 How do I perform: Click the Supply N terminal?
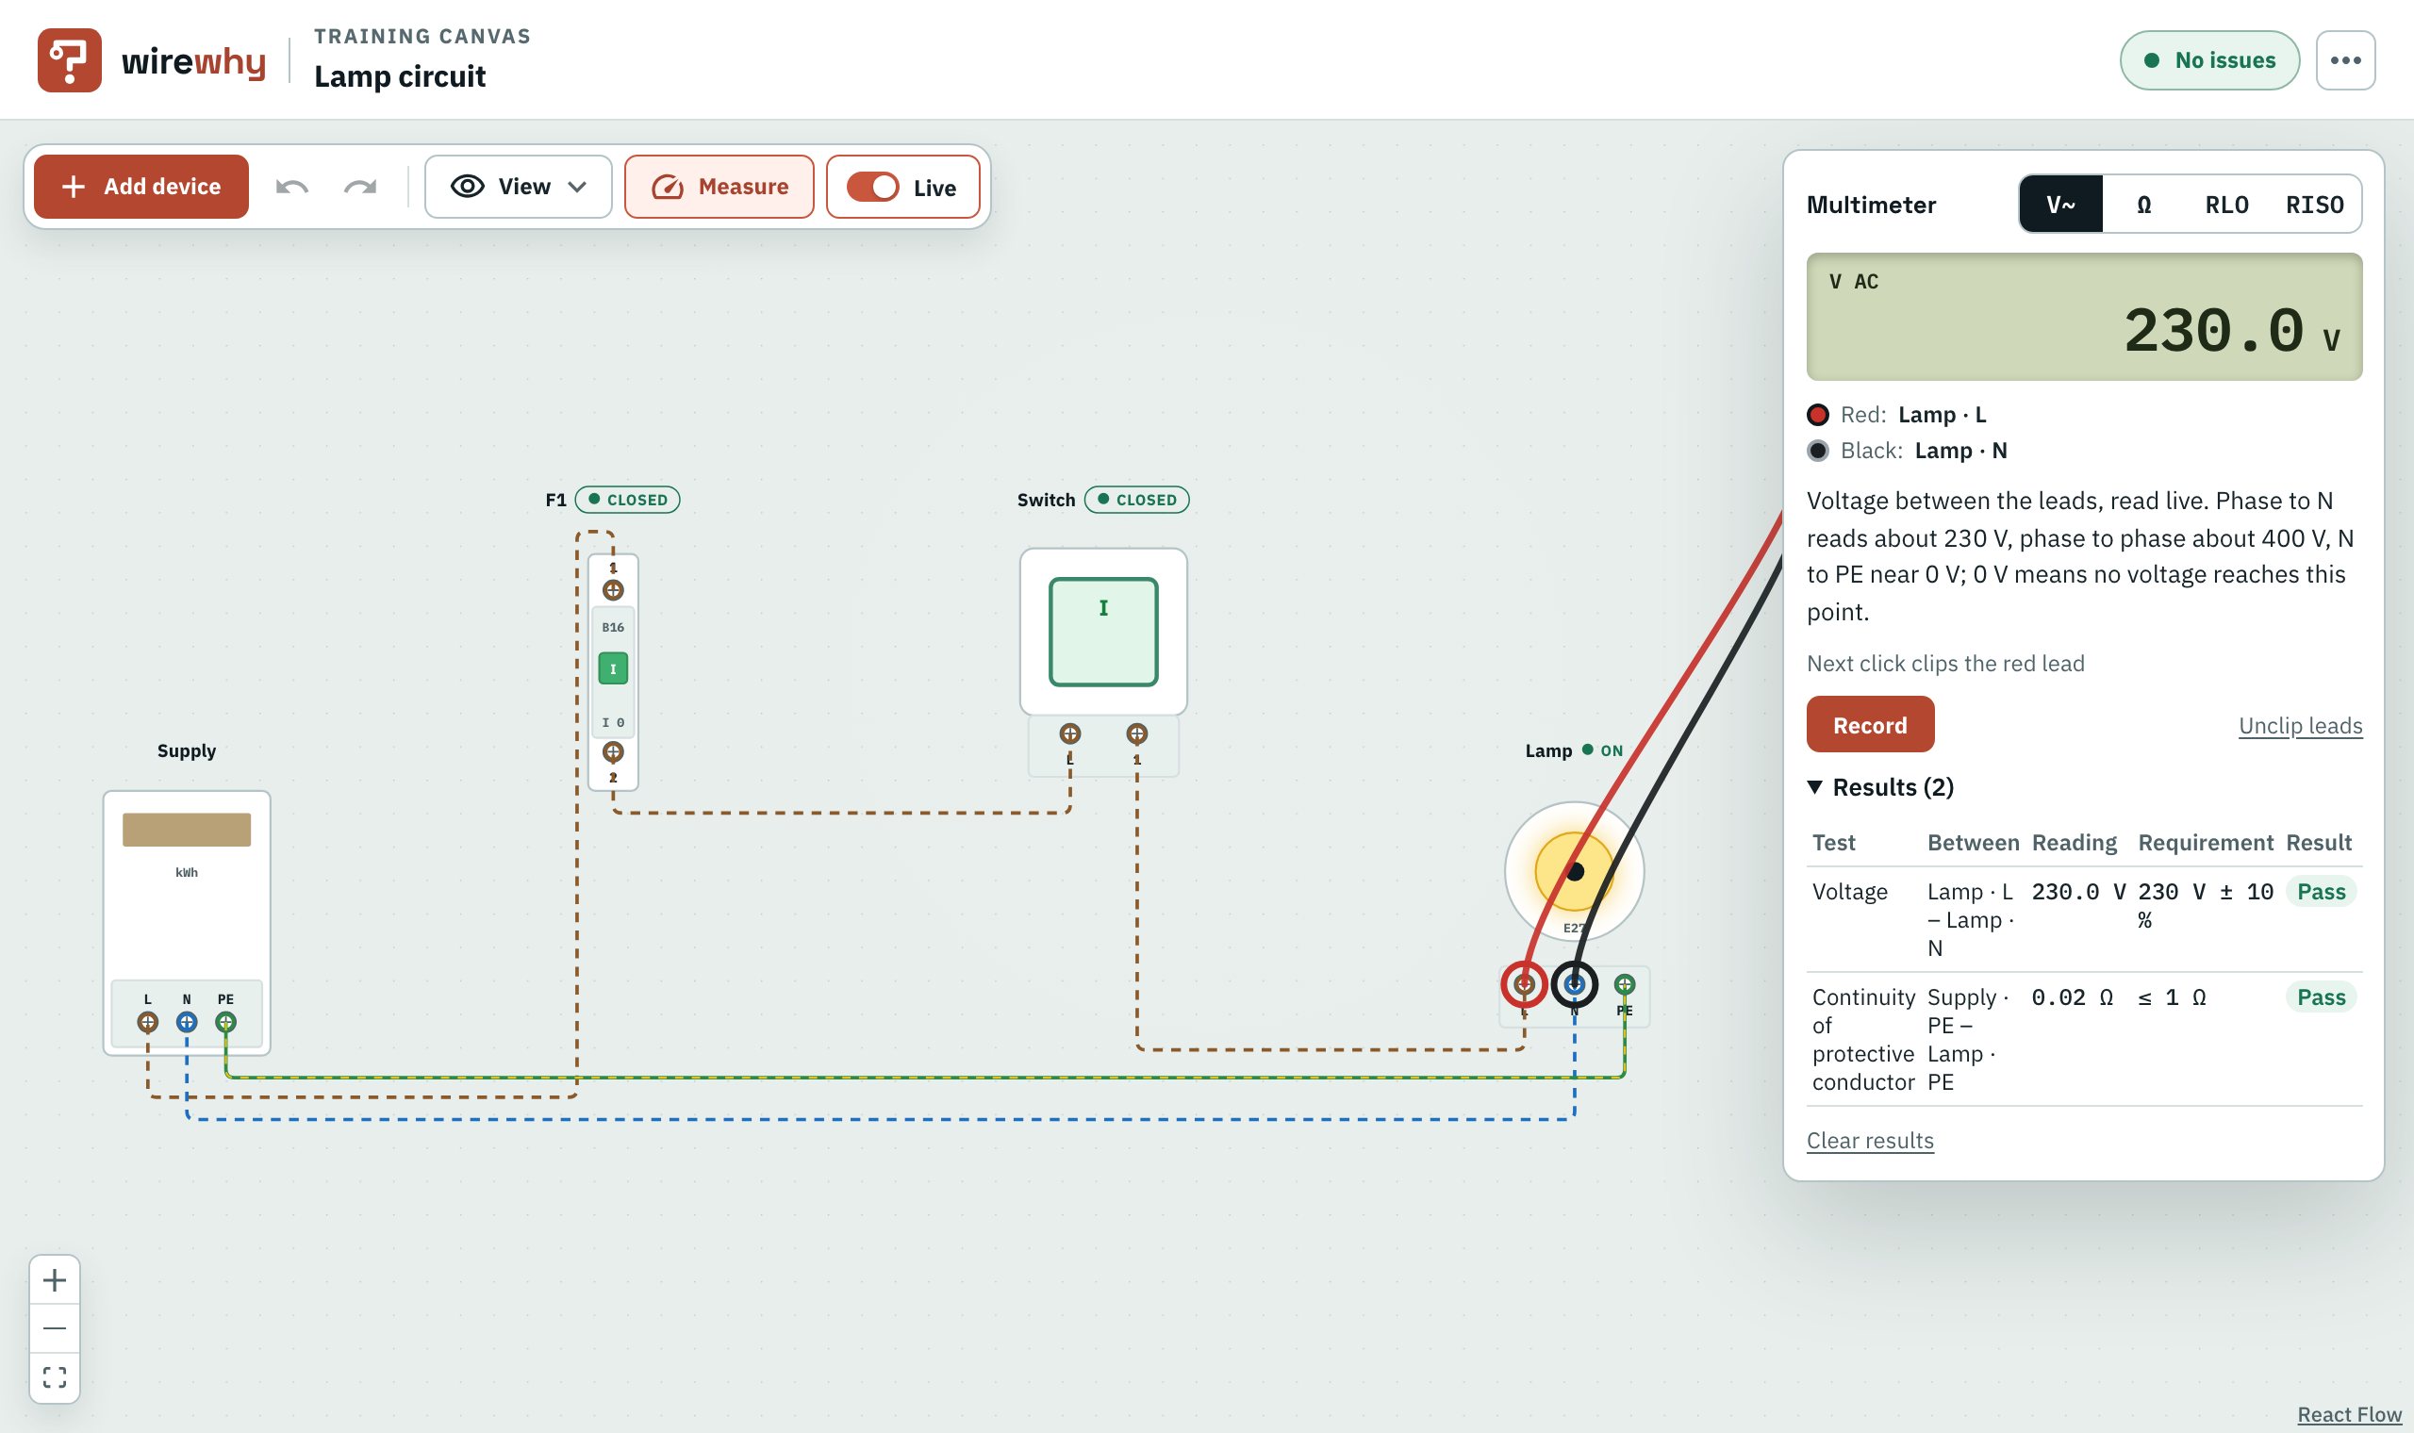(187, 1022)
